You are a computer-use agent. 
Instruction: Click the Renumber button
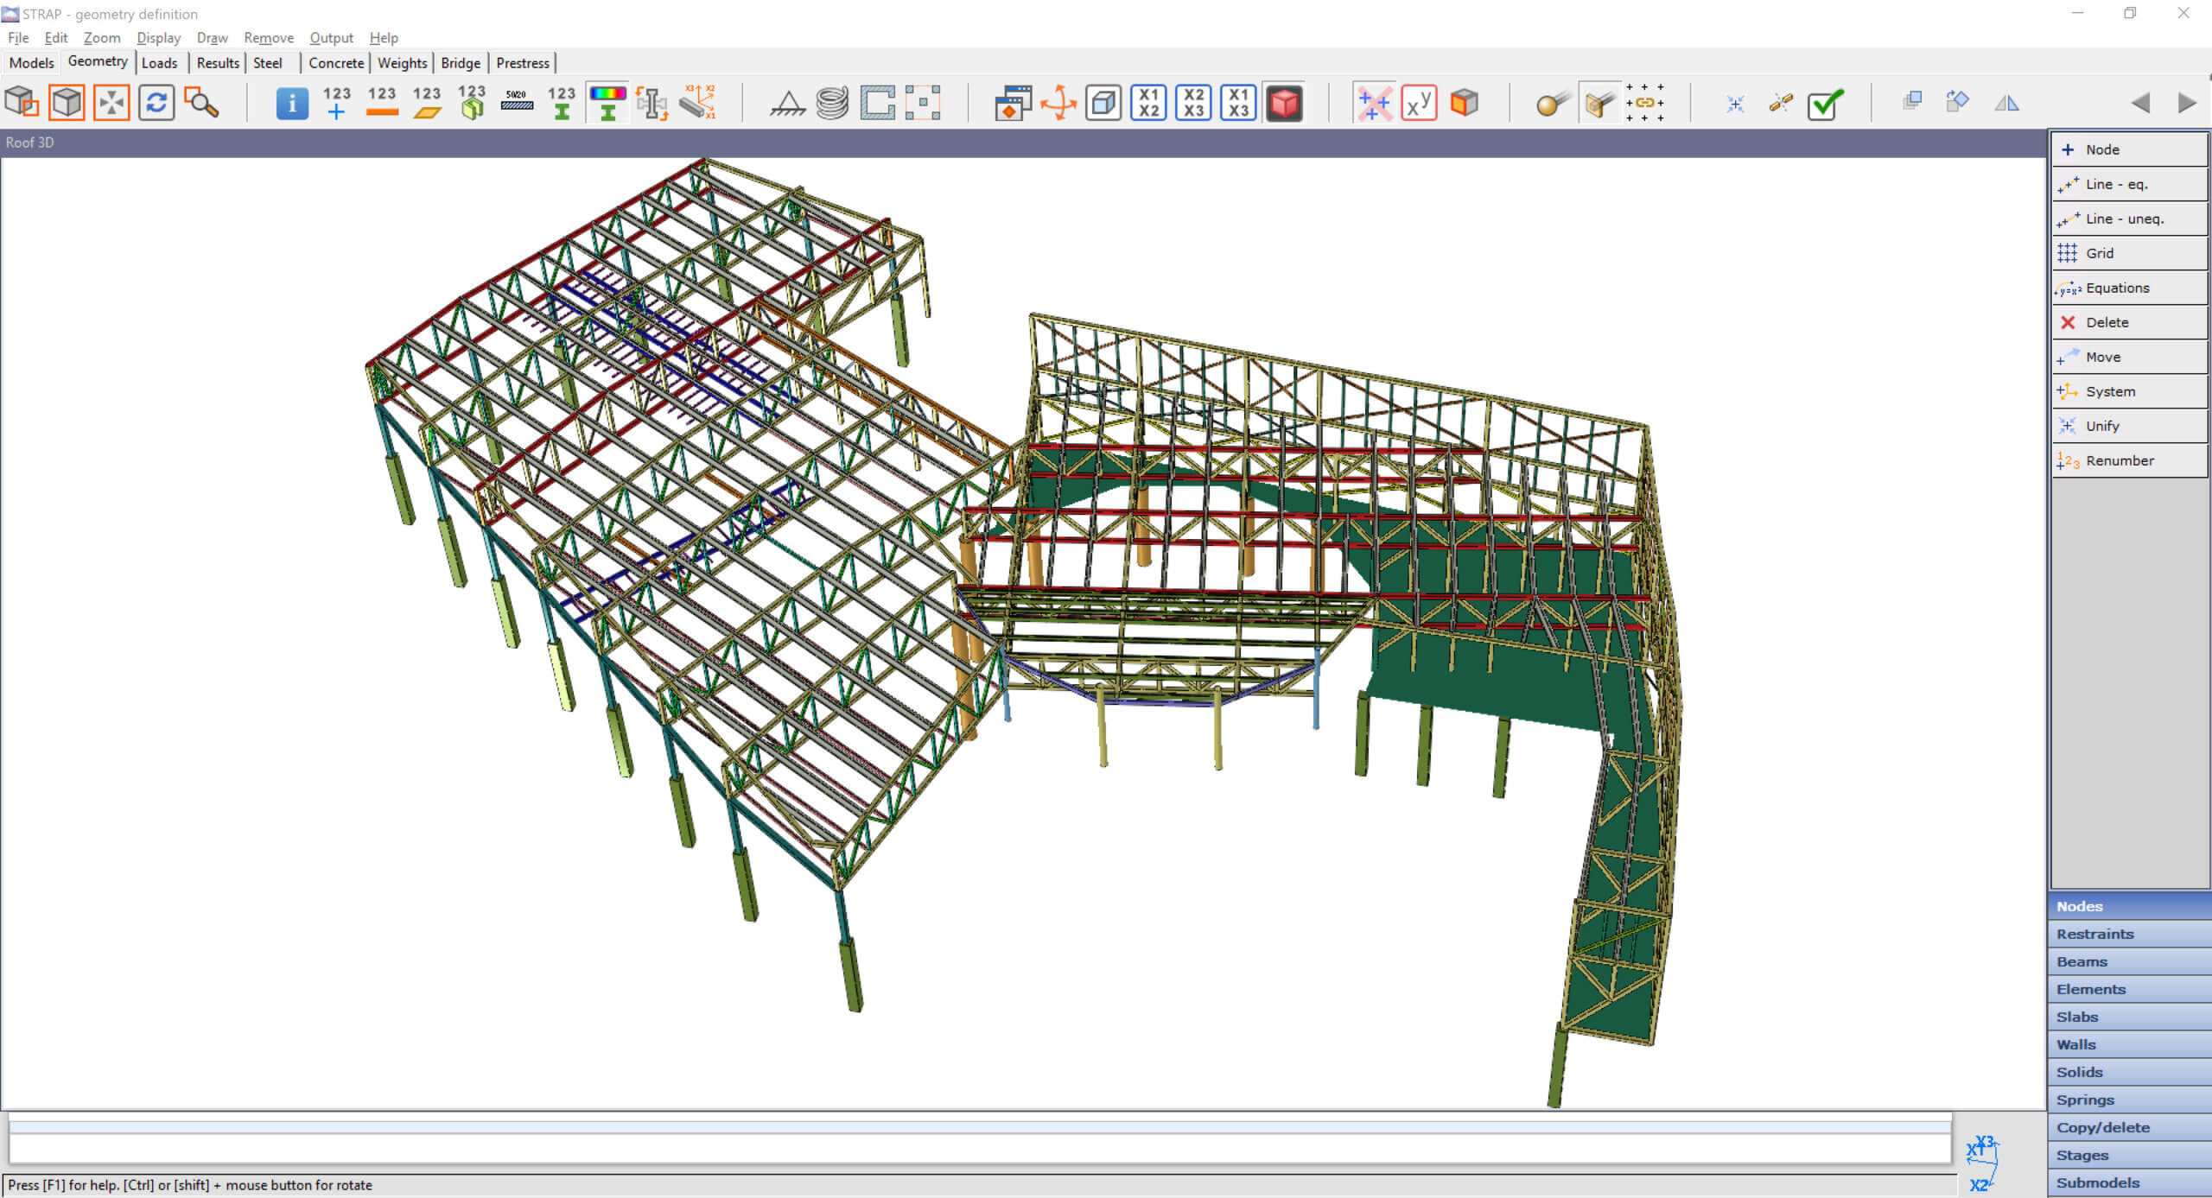pyautogui.click(x=2129, y=460)
